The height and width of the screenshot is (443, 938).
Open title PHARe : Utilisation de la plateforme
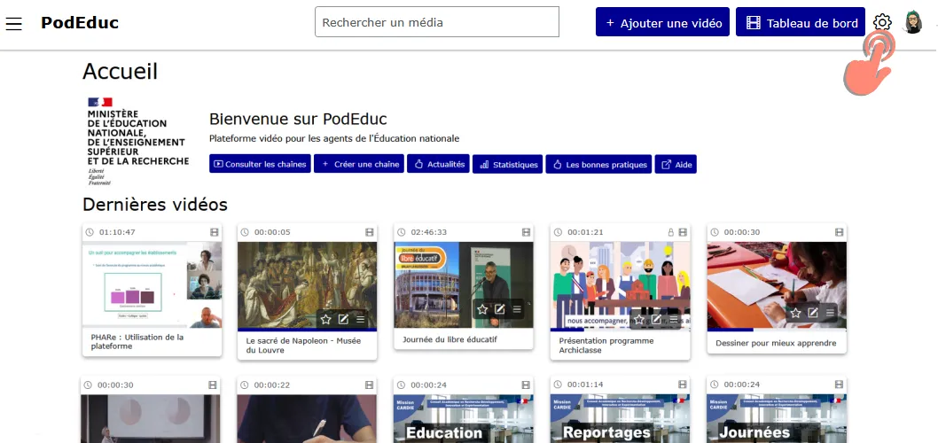(137, 341)
